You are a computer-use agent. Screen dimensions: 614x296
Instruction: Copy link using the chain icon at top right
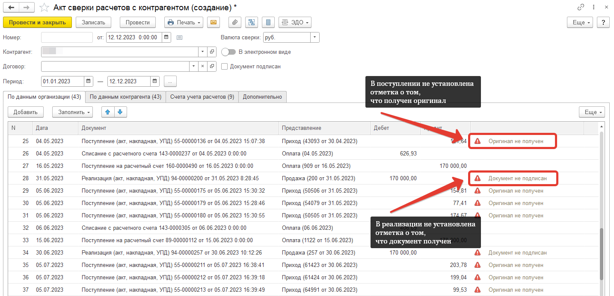point(581,7)
